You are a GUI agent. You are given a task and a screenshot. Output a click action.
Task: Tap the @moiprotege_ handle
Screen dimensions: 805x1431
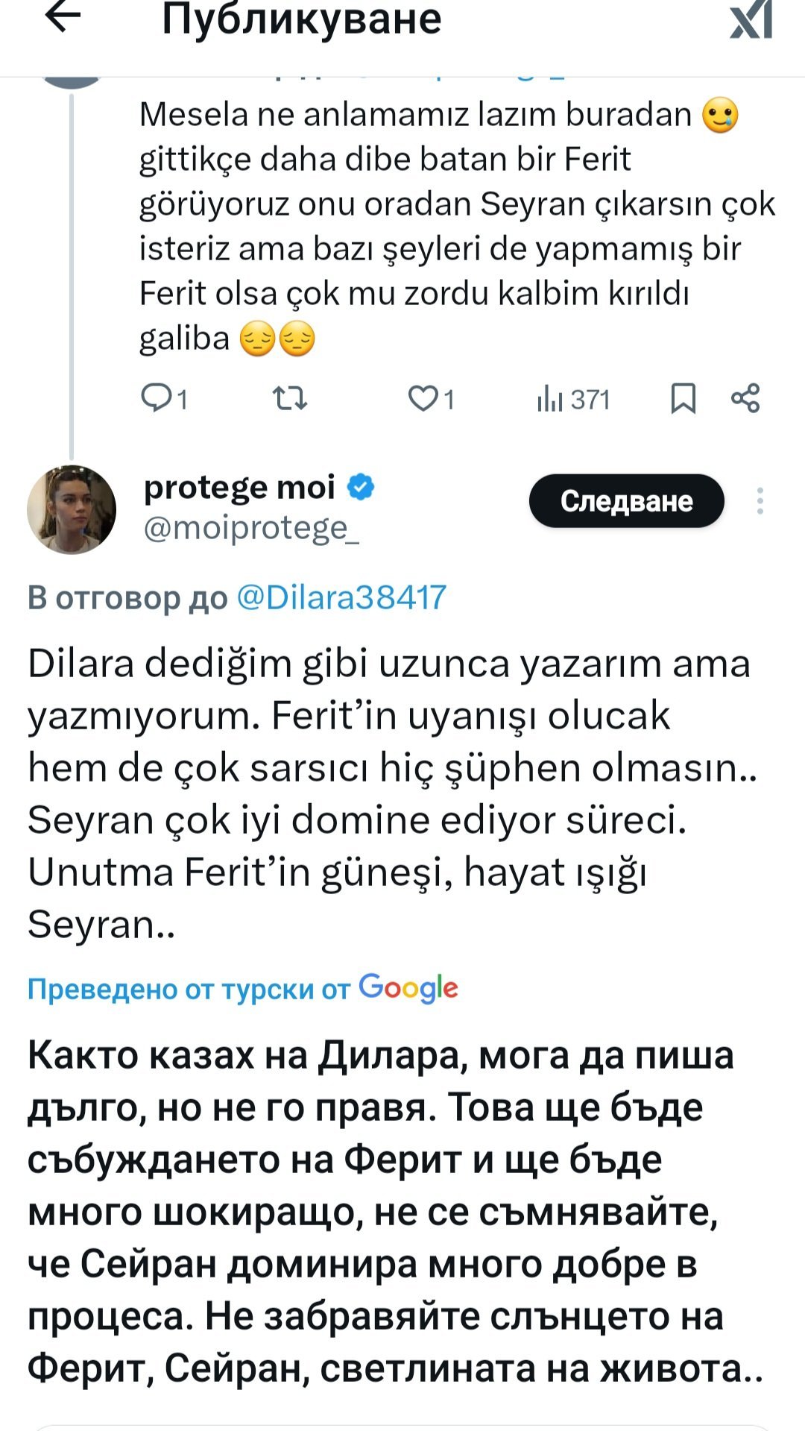tap(251, 529)
